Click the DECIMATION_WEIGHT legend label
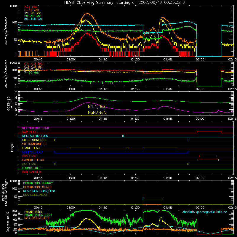Screen dimensions: 237x237 coord(38,187)
